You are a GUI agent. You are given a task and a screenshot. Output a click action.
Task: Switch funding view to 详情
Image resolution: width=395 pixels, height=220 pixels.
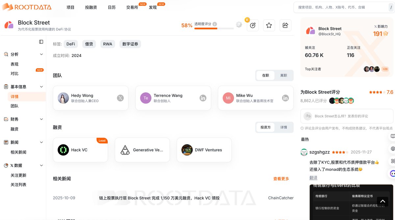(284, 127)
